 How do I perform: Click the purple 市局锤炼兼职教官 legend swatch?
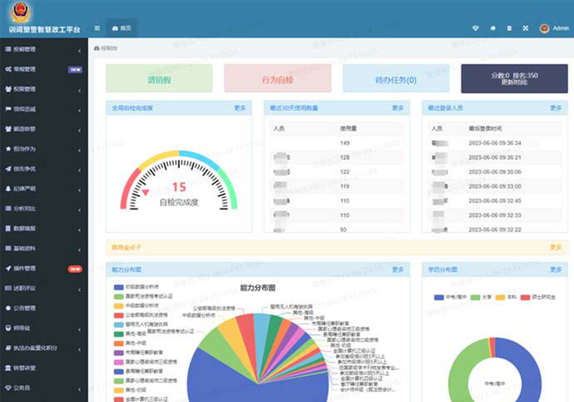[x=119, y=353]
